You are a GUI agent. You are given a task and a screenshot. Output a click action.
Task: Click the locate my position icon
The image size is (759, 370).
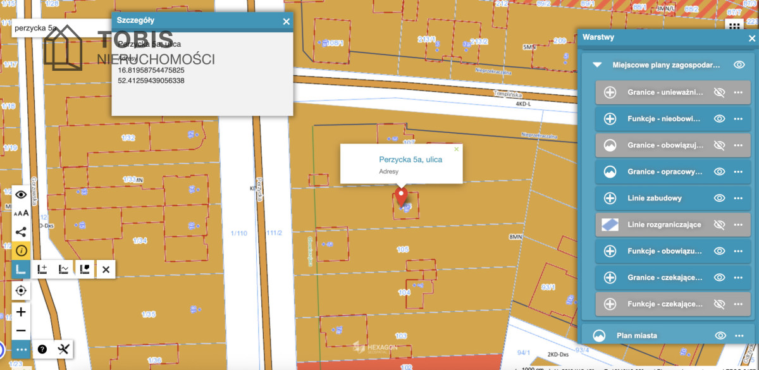21,290
